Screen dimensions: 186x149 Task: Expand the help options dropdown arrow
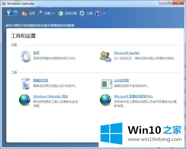pos(104,13)
